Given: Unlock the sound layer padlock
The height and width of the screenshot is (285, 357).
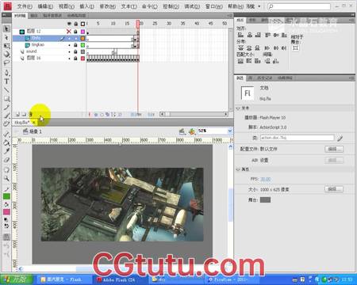Looking at the screenshot, I should click(75, 51).
